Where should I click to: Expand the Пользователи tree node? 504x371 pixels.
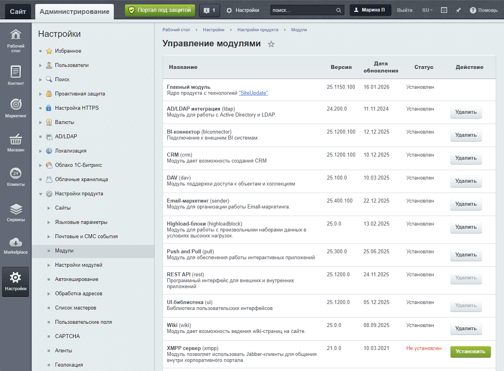tap(40, 65)
